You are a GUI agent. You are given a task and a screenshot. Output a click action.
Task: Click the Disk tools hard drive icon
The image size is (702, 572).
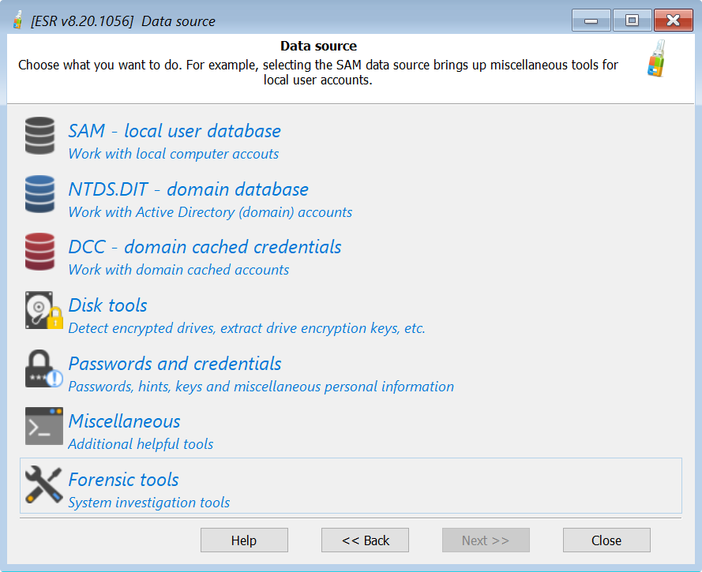pos(43,310)
